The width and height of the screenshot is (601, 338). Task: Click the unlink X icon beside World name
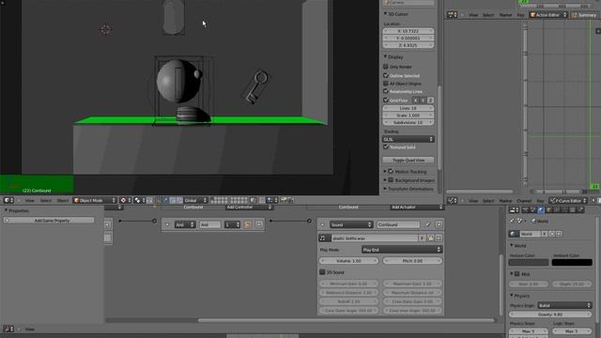pyautogui.click(x=559, y=234)
